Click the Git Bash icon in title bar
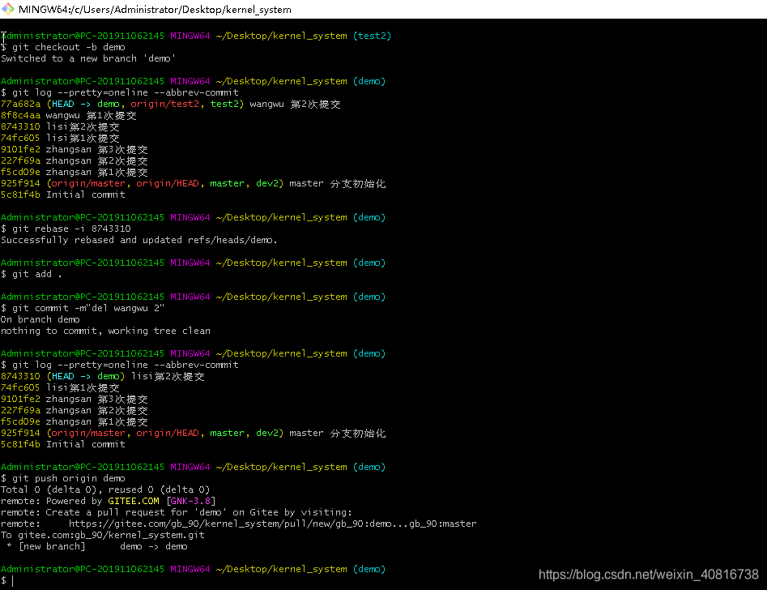Viewport: 767px width, 590px height. (x=8, y=9)
